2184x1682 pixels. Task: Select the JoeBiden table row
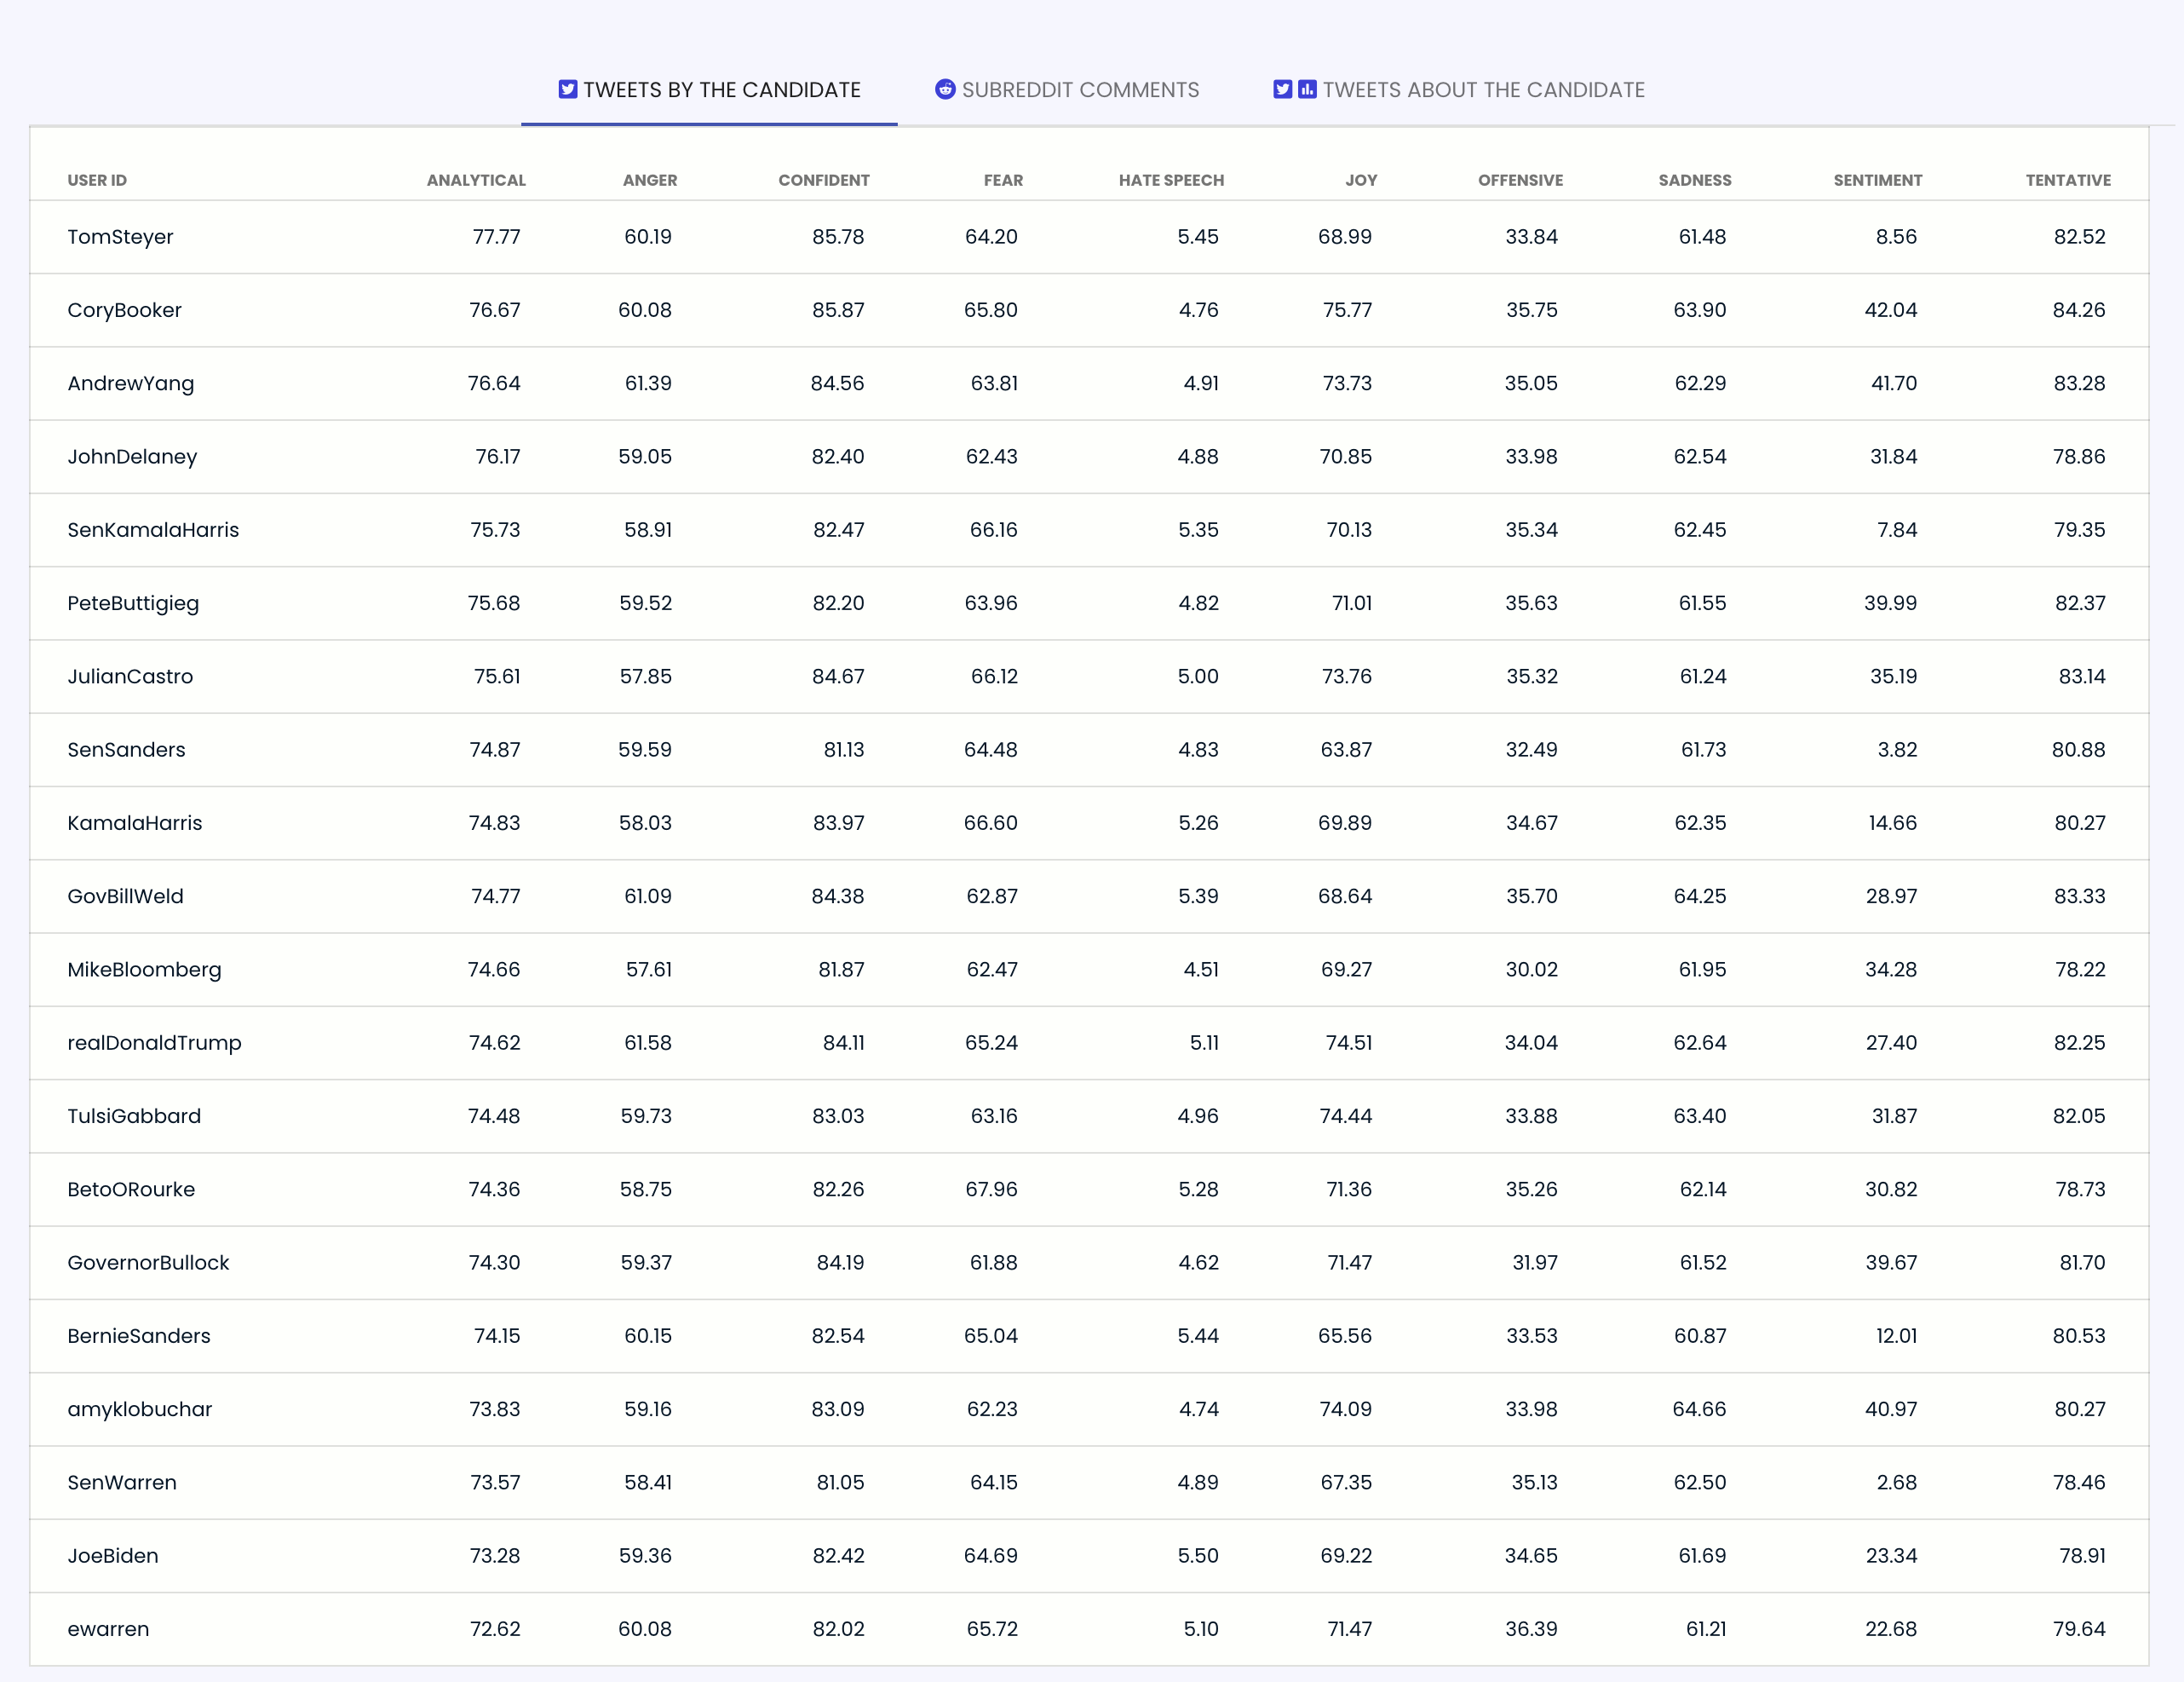pyautogui.click(x=113, y=1556)
